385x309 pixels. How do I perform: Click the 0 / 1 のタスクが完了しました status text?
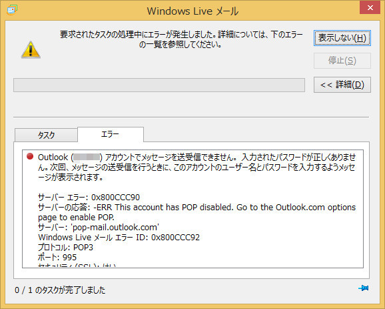[60, 290]
